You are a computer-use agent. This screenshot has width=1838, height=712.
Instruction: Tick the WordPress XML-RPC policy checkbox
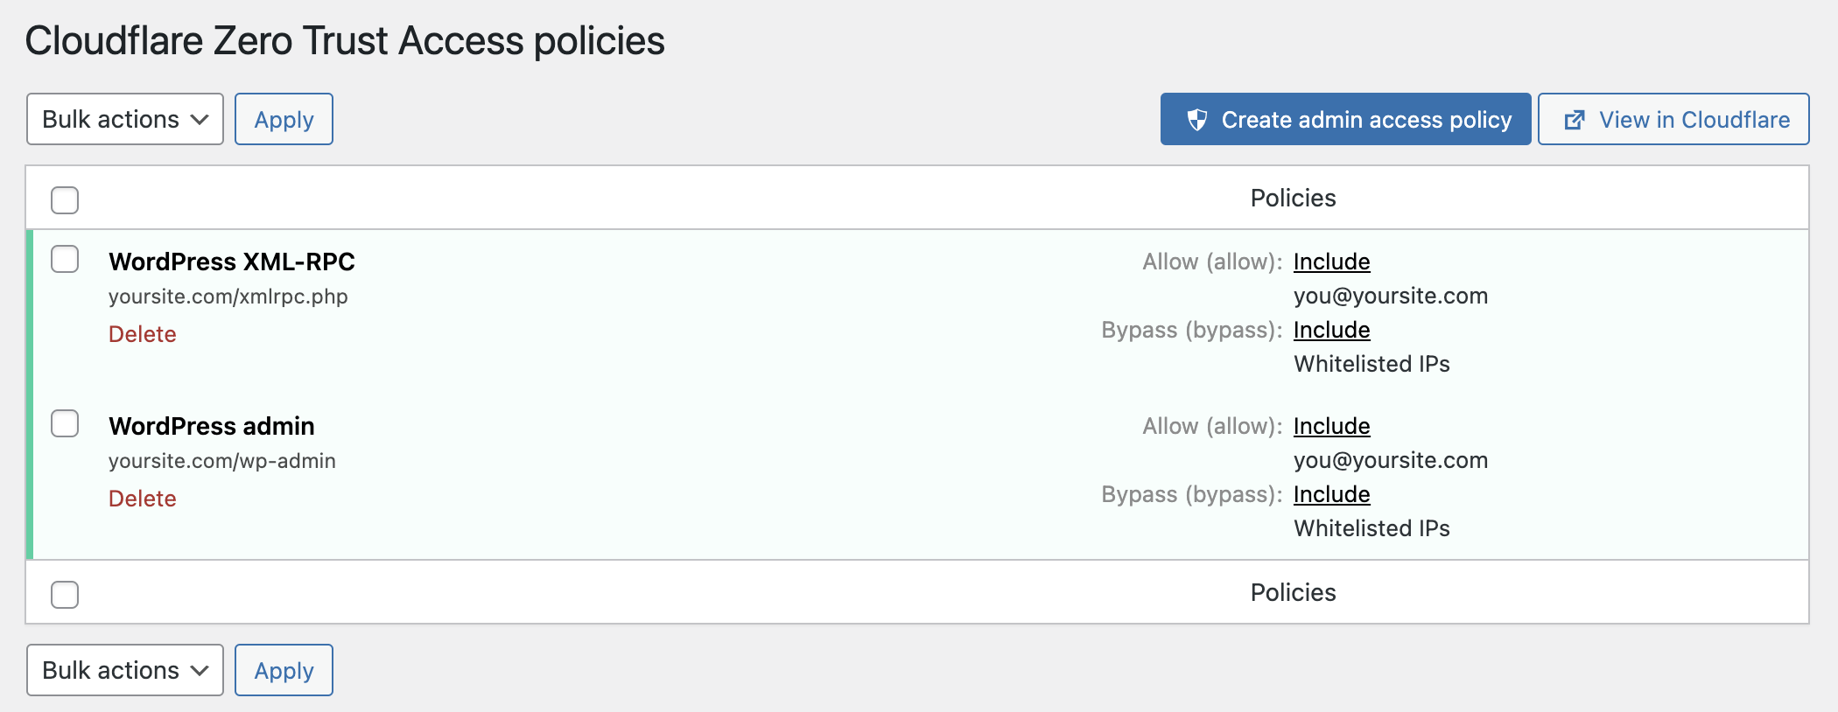[x=65, y=259]
